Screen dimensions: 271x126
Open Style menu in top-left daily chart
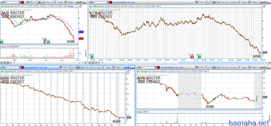click(x=47, y=2)
